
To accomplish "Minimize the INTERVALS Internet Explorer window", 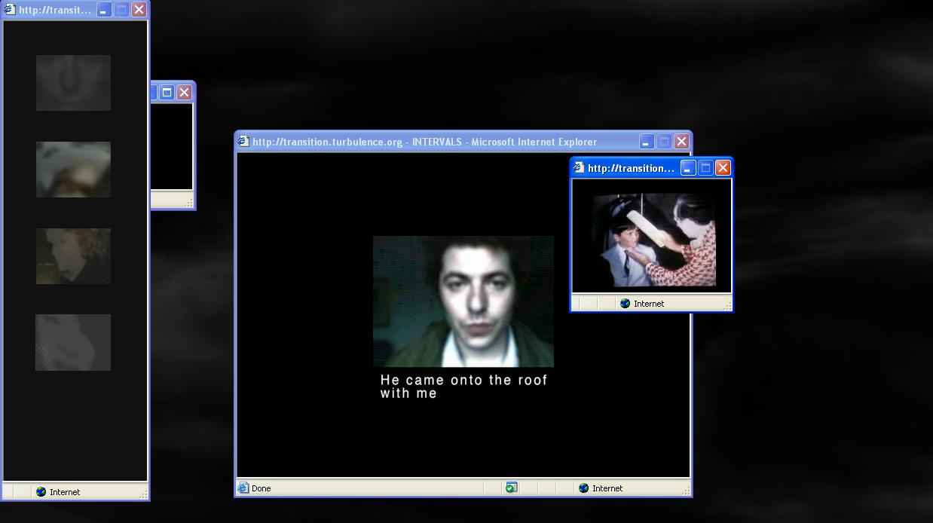I will click(647, 142).
